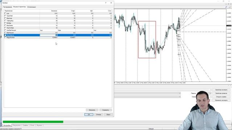This screenshot has height=130, width=232.
Task: Confirm the dialog with OK
Action: point(89,114)
